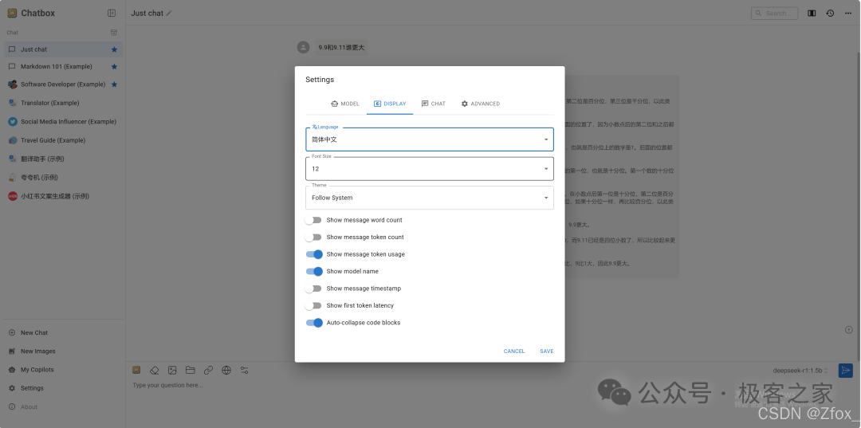The image size is (861, 428).
Task: Disable Show message token usage
Action: point(314,254)
